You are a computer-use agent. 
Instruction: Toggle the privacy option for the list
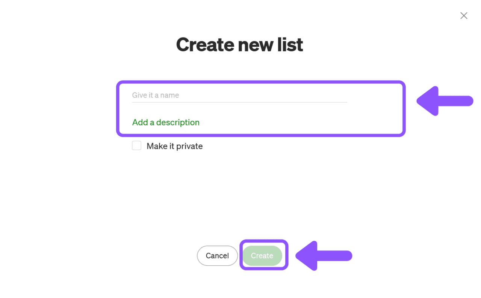136,145
